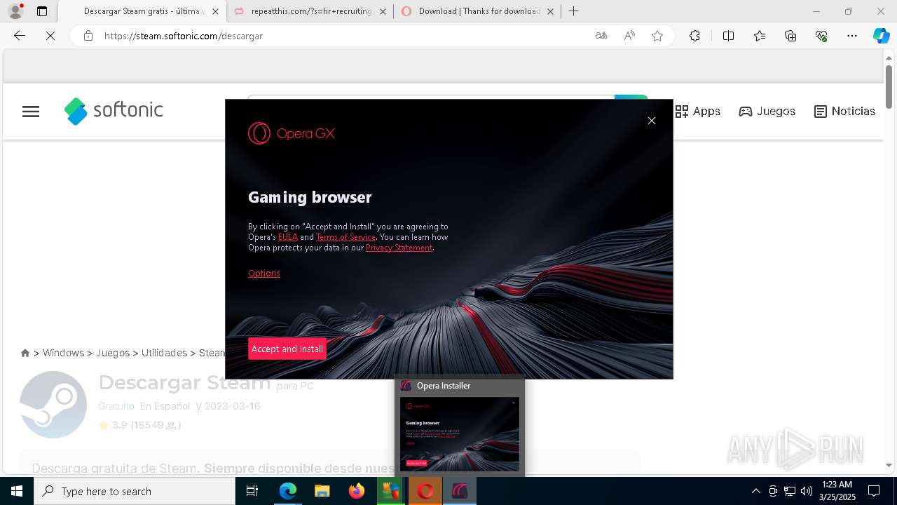Click the Home breadcrumb icon
The width and height of the screenshot is (897, 505).
pos(25,353)
